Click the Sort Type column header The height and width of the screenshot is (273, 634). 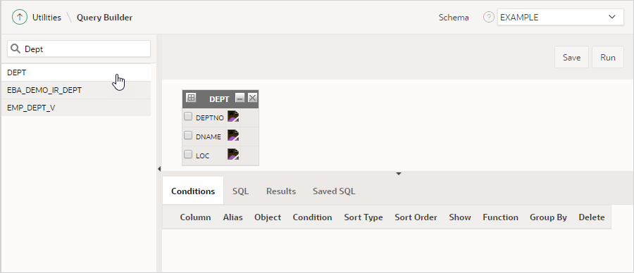tap(363, 217)
